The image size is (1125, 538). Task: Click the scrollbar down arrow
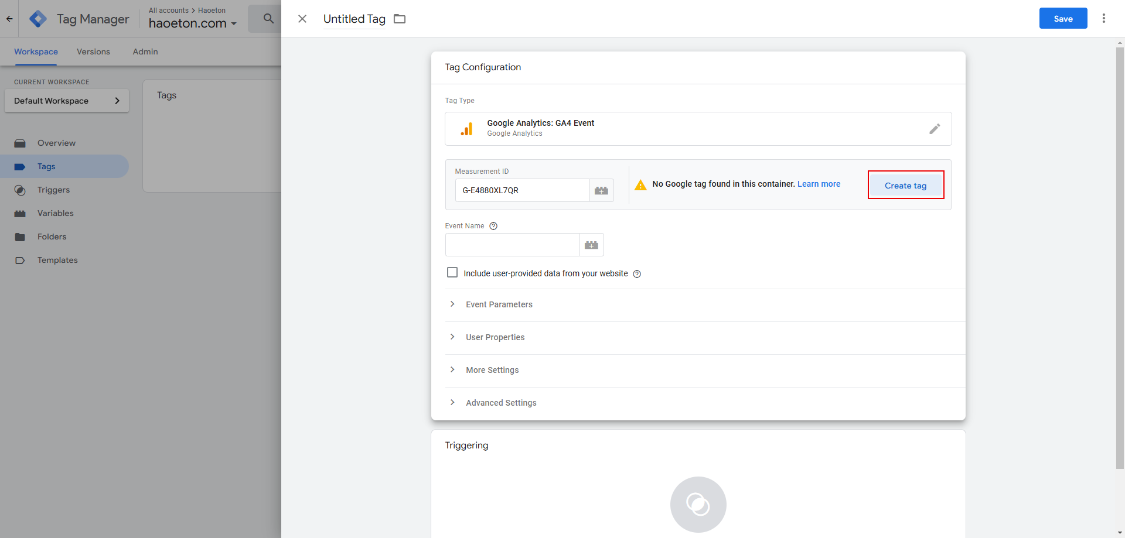click(x=1120, y=533)
